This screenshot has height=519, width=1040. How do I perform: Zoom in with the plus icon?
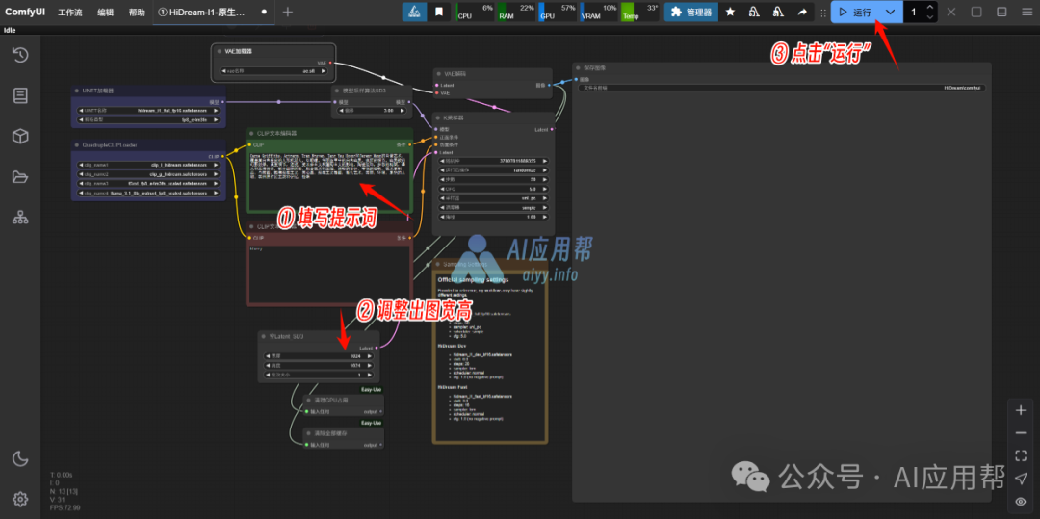click(1021, 410)
